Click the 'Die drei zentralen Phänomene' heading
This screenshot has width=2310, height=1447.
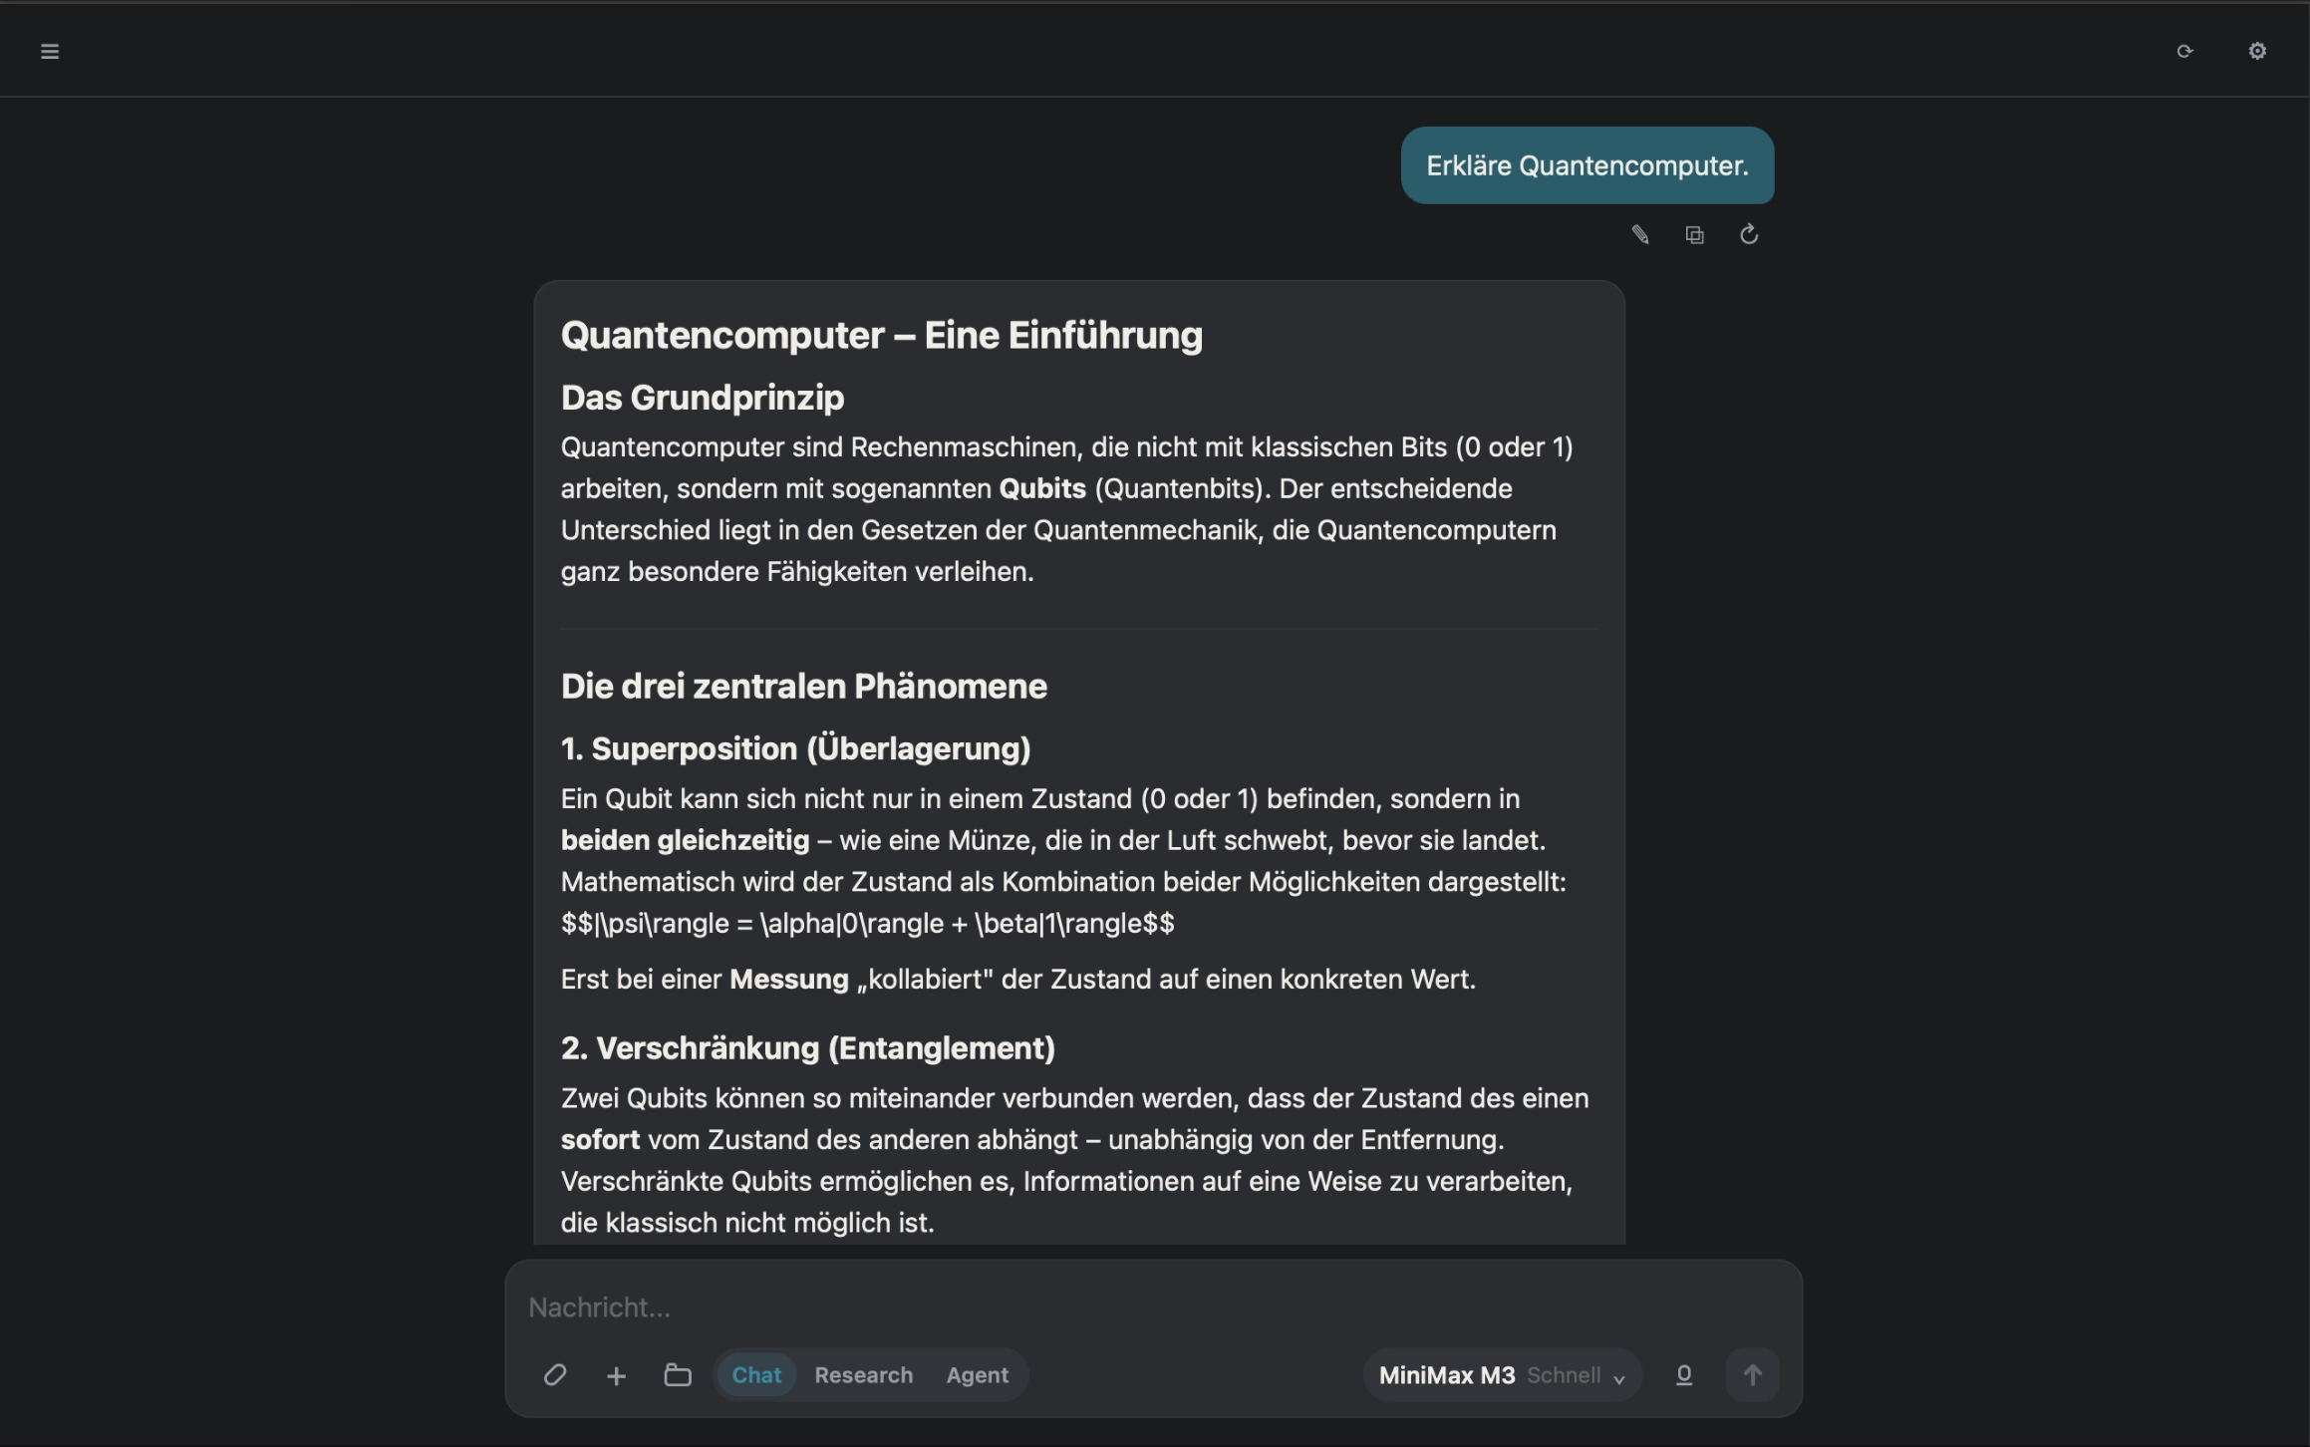click(x=803, y=687)
